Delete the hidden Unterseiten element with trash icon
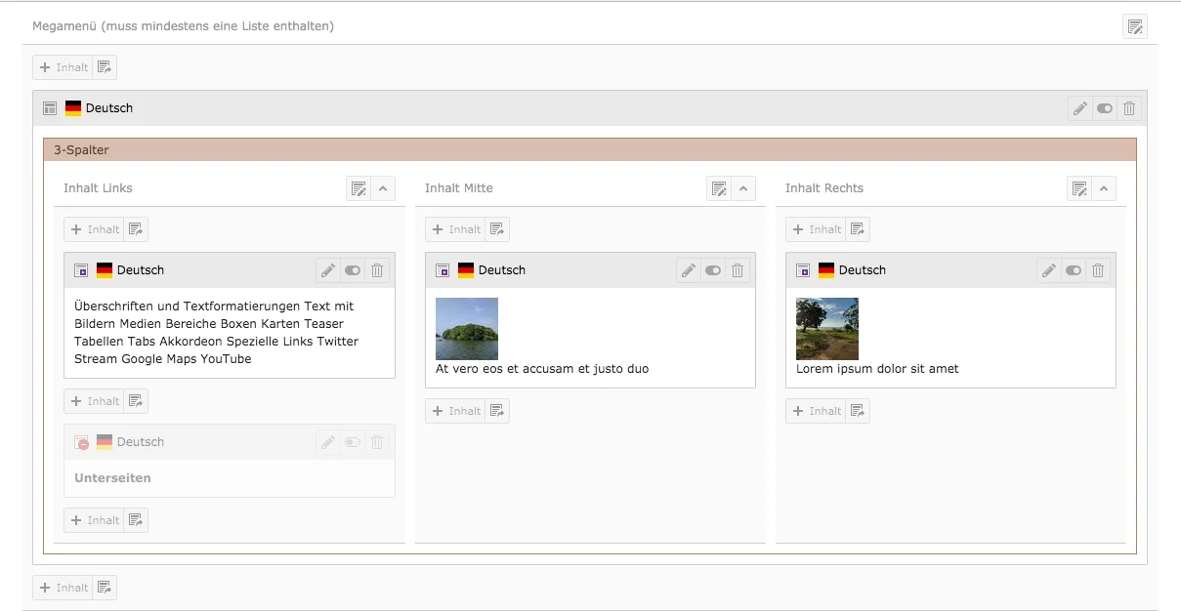 [x=377, y=442]
